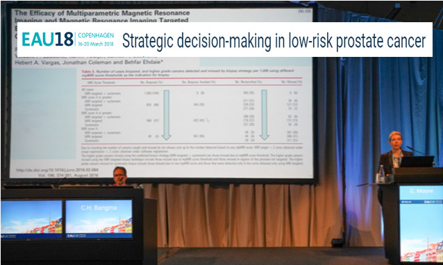Click the laptop on the podium

click(x=417, y=162)
